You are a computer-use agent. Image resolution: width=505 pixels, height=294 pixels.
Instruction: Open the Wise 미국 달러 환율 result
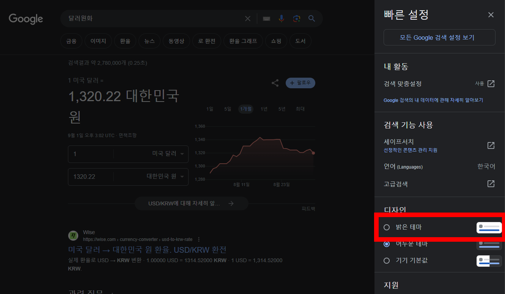[x=147, y=250]
